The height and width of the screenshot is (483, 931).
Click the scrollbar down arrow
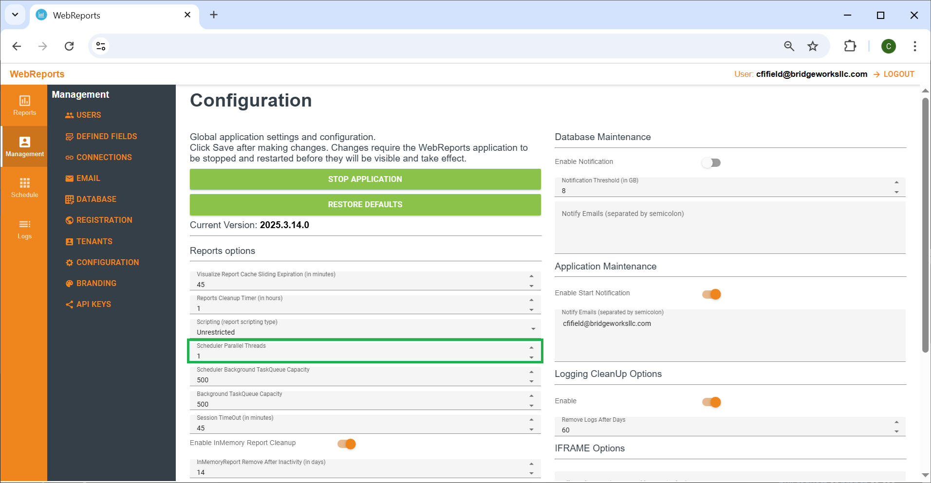pos(925,475)
